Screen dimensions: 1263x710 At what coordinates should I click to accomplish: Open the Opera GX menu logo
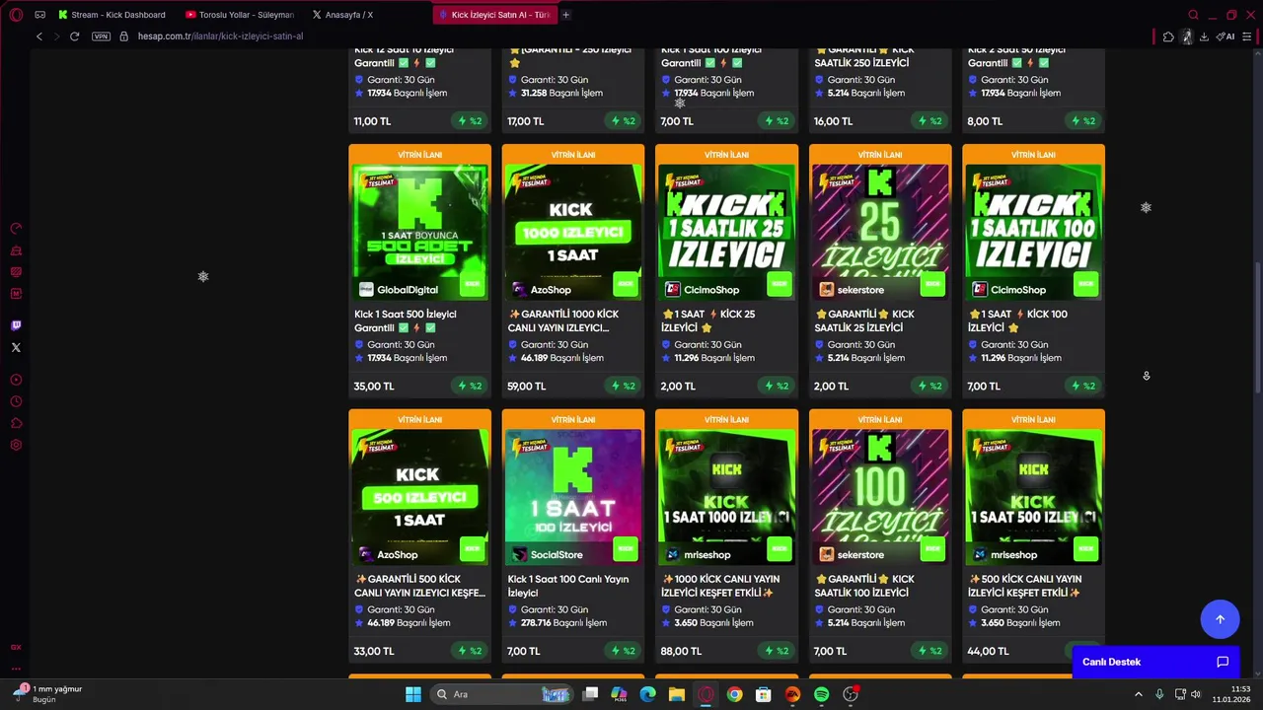(16, 15)
